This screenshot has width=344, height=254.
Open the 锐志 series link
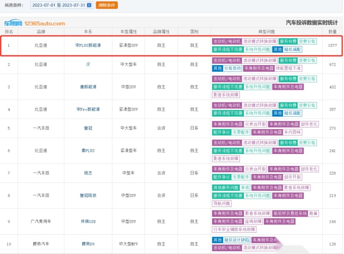point(88,173)
